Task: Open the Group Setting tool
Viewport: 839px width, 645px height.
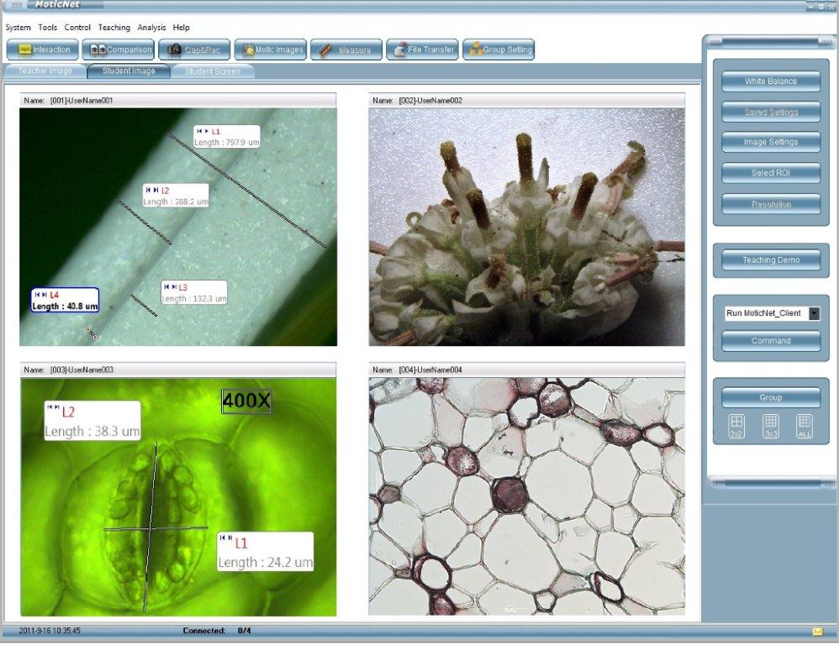Action: click(x=499, y=50)
